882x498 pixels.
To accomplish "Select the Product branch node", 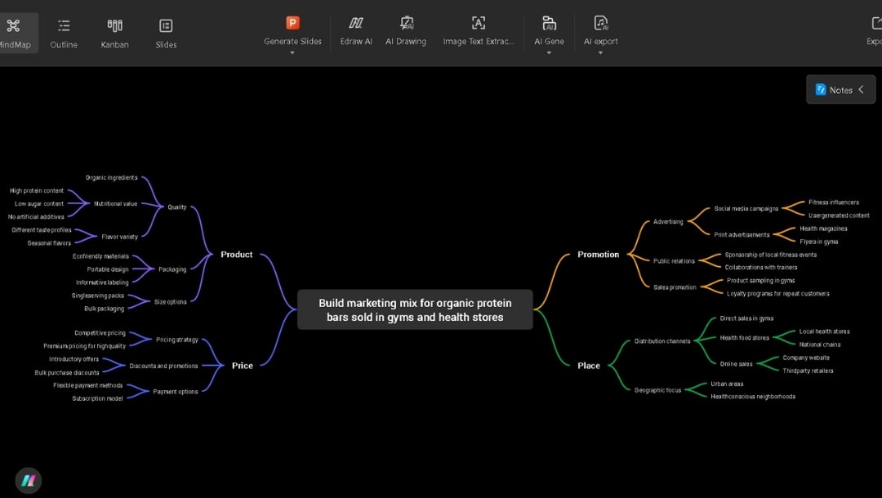I will click(x=235, y=254).
